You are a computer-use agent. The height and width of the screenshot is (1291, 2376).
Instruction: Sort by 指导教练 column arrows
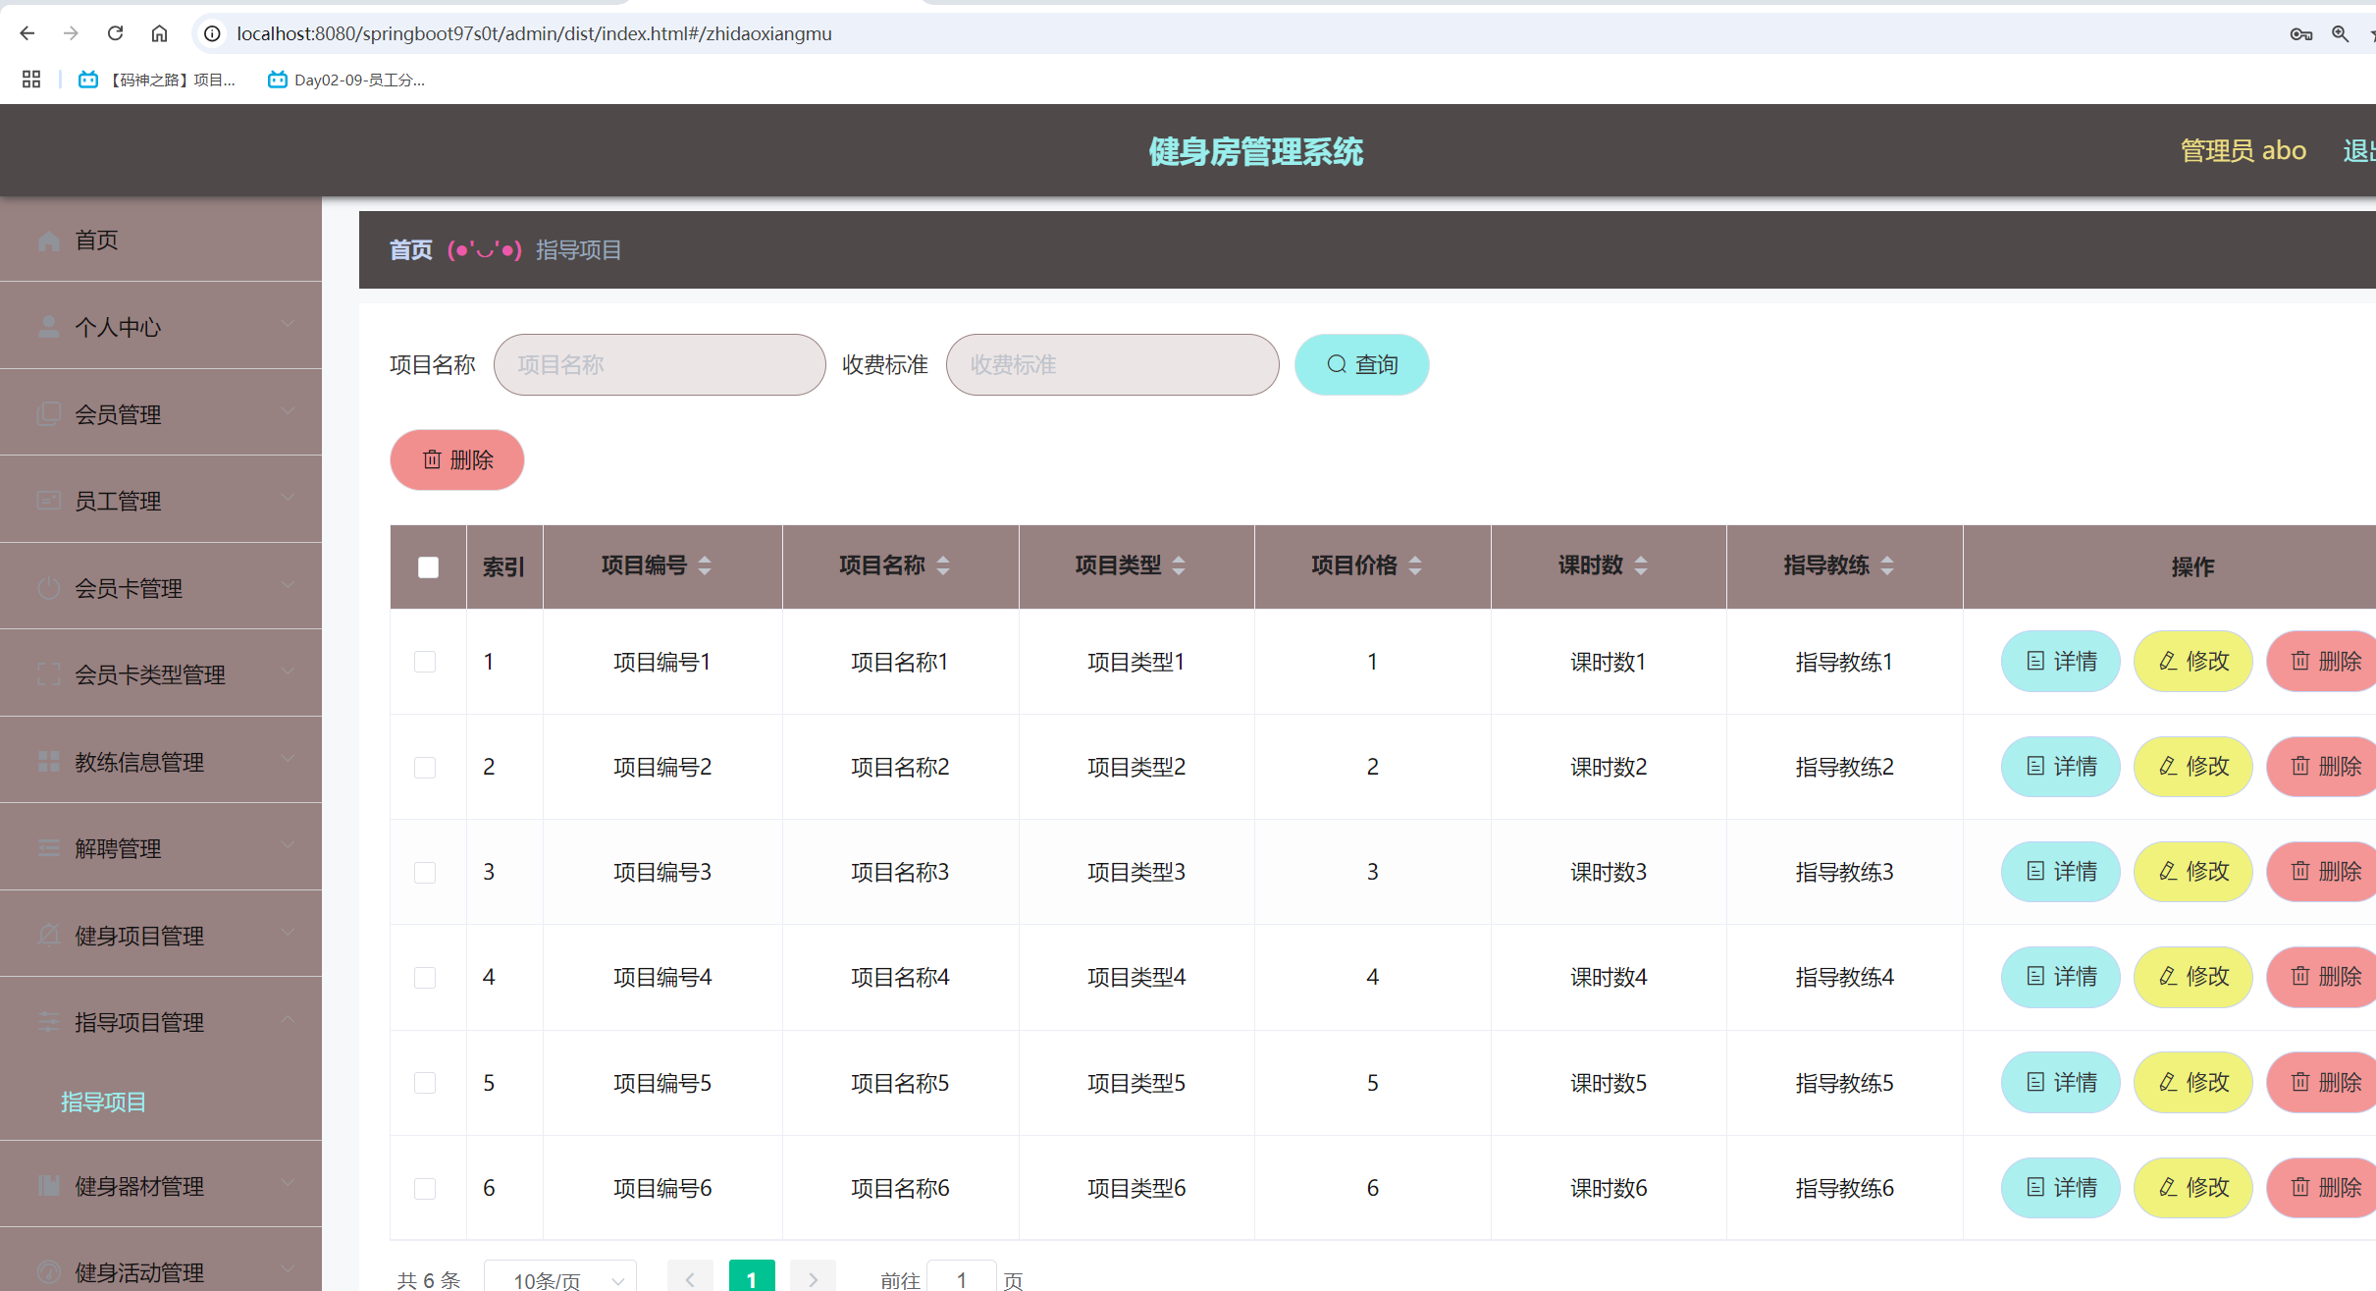1887,565
